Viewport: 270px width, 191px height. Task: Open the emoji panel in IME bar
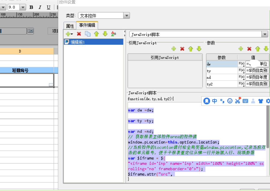point(230,101)
